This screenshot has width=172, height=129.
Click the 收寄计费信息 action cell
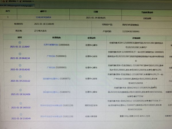point(91,116)
